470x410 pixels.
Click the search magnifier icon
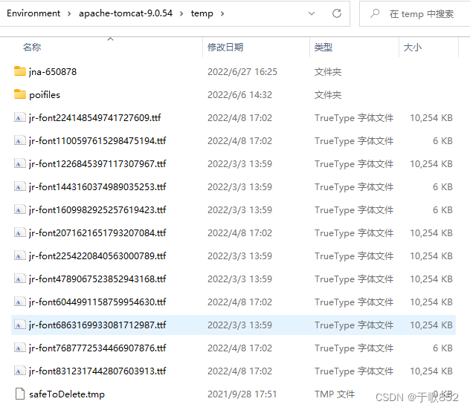(375, 13)
